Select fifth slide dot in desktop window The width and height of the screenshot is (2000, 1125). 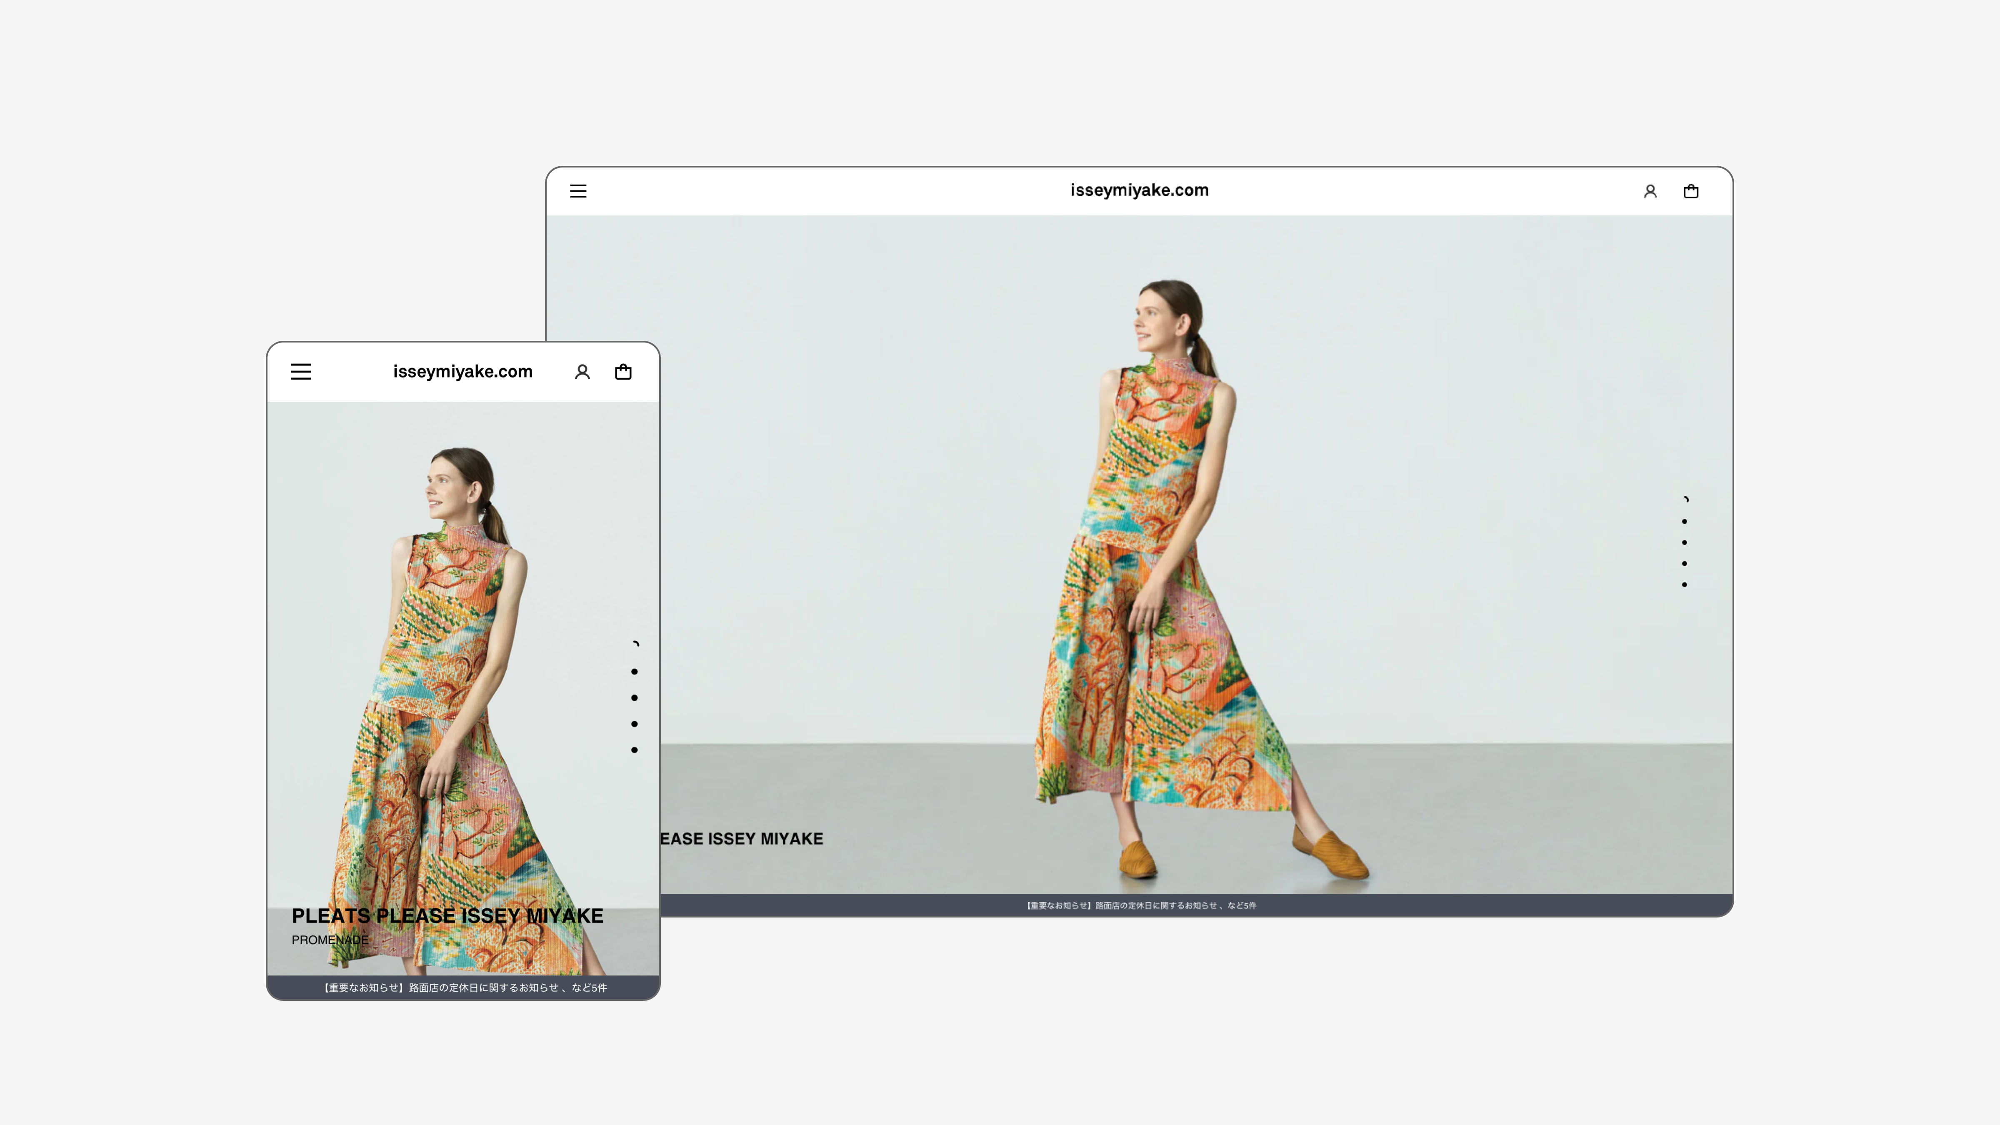[x=1684, y=585]
